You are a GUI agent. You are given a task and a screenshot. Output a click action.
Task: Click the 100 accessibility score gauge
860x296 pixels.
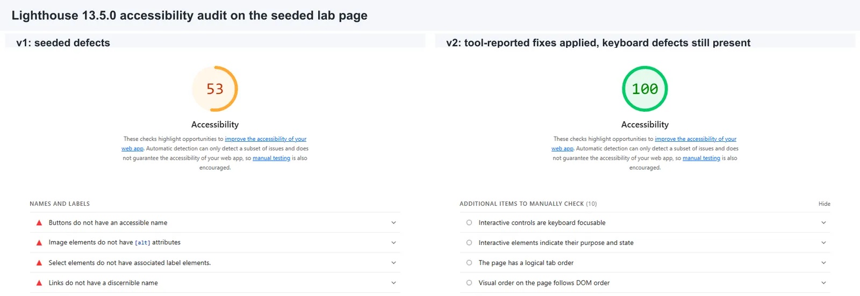point(645,89)
